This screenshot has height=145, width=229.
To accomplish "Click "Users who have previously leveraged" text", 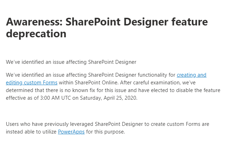I will click(x=50, y=124).
